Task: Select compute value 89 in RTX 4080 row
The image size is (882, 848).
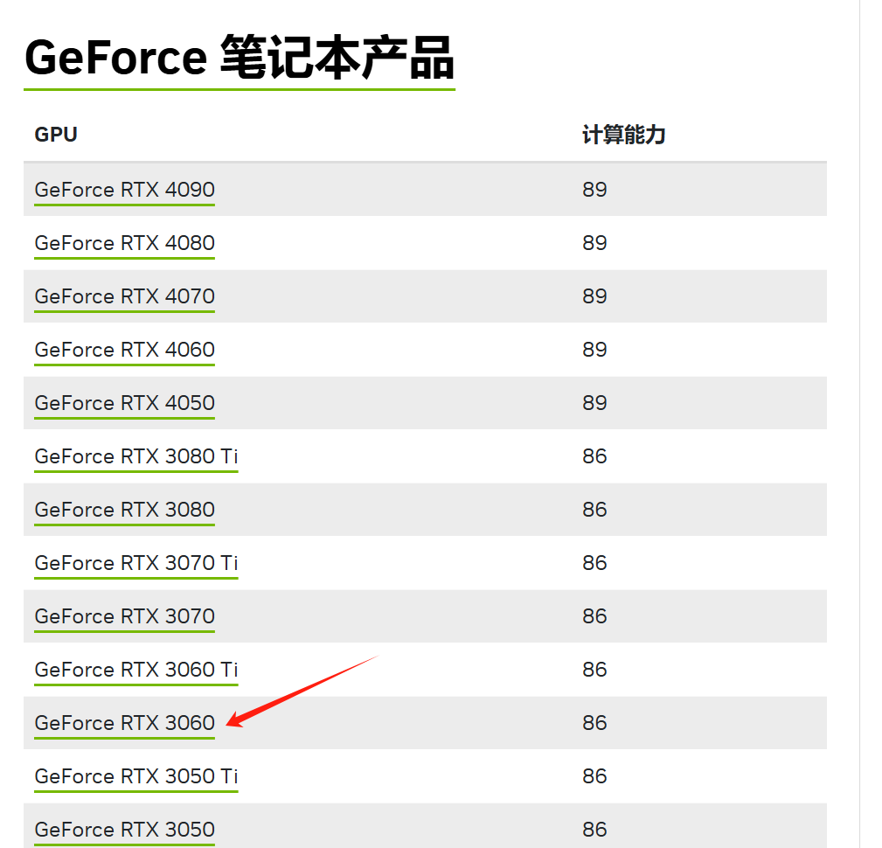Action: (594, 244)
